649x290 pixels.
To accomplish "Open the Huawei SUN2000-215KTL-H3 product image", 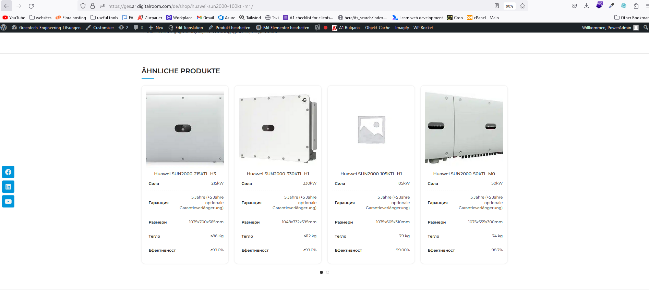I will pos(185,128).
